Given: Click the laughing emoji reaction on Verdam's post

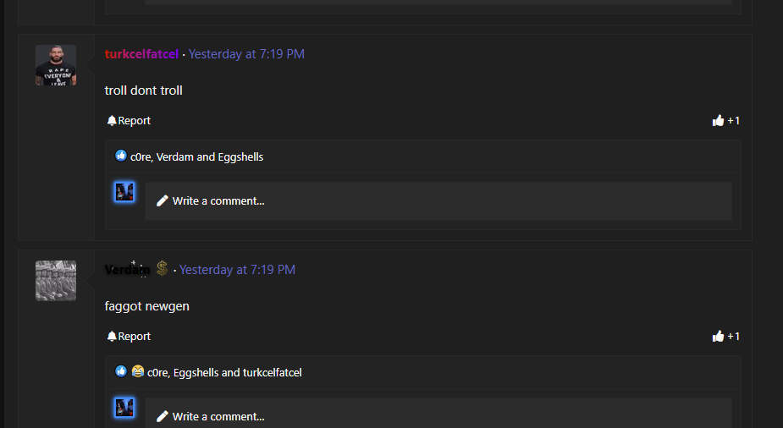Looking at the screenshot, I should 138,371.
